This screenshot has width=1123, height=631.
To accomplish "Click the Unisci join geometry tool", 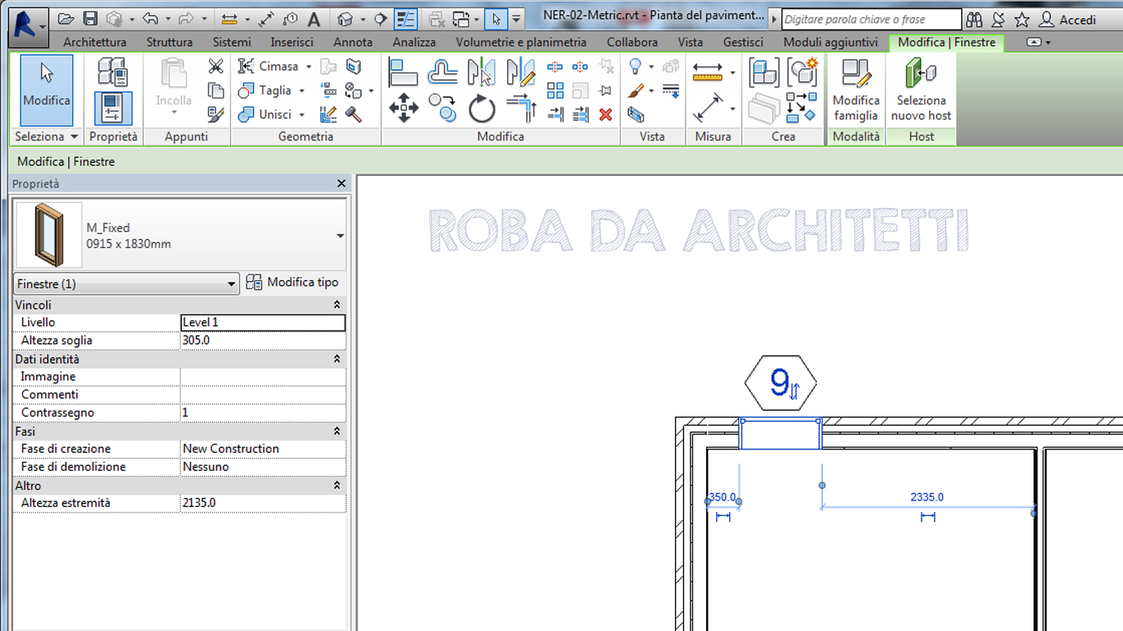I will coord(265,114).
